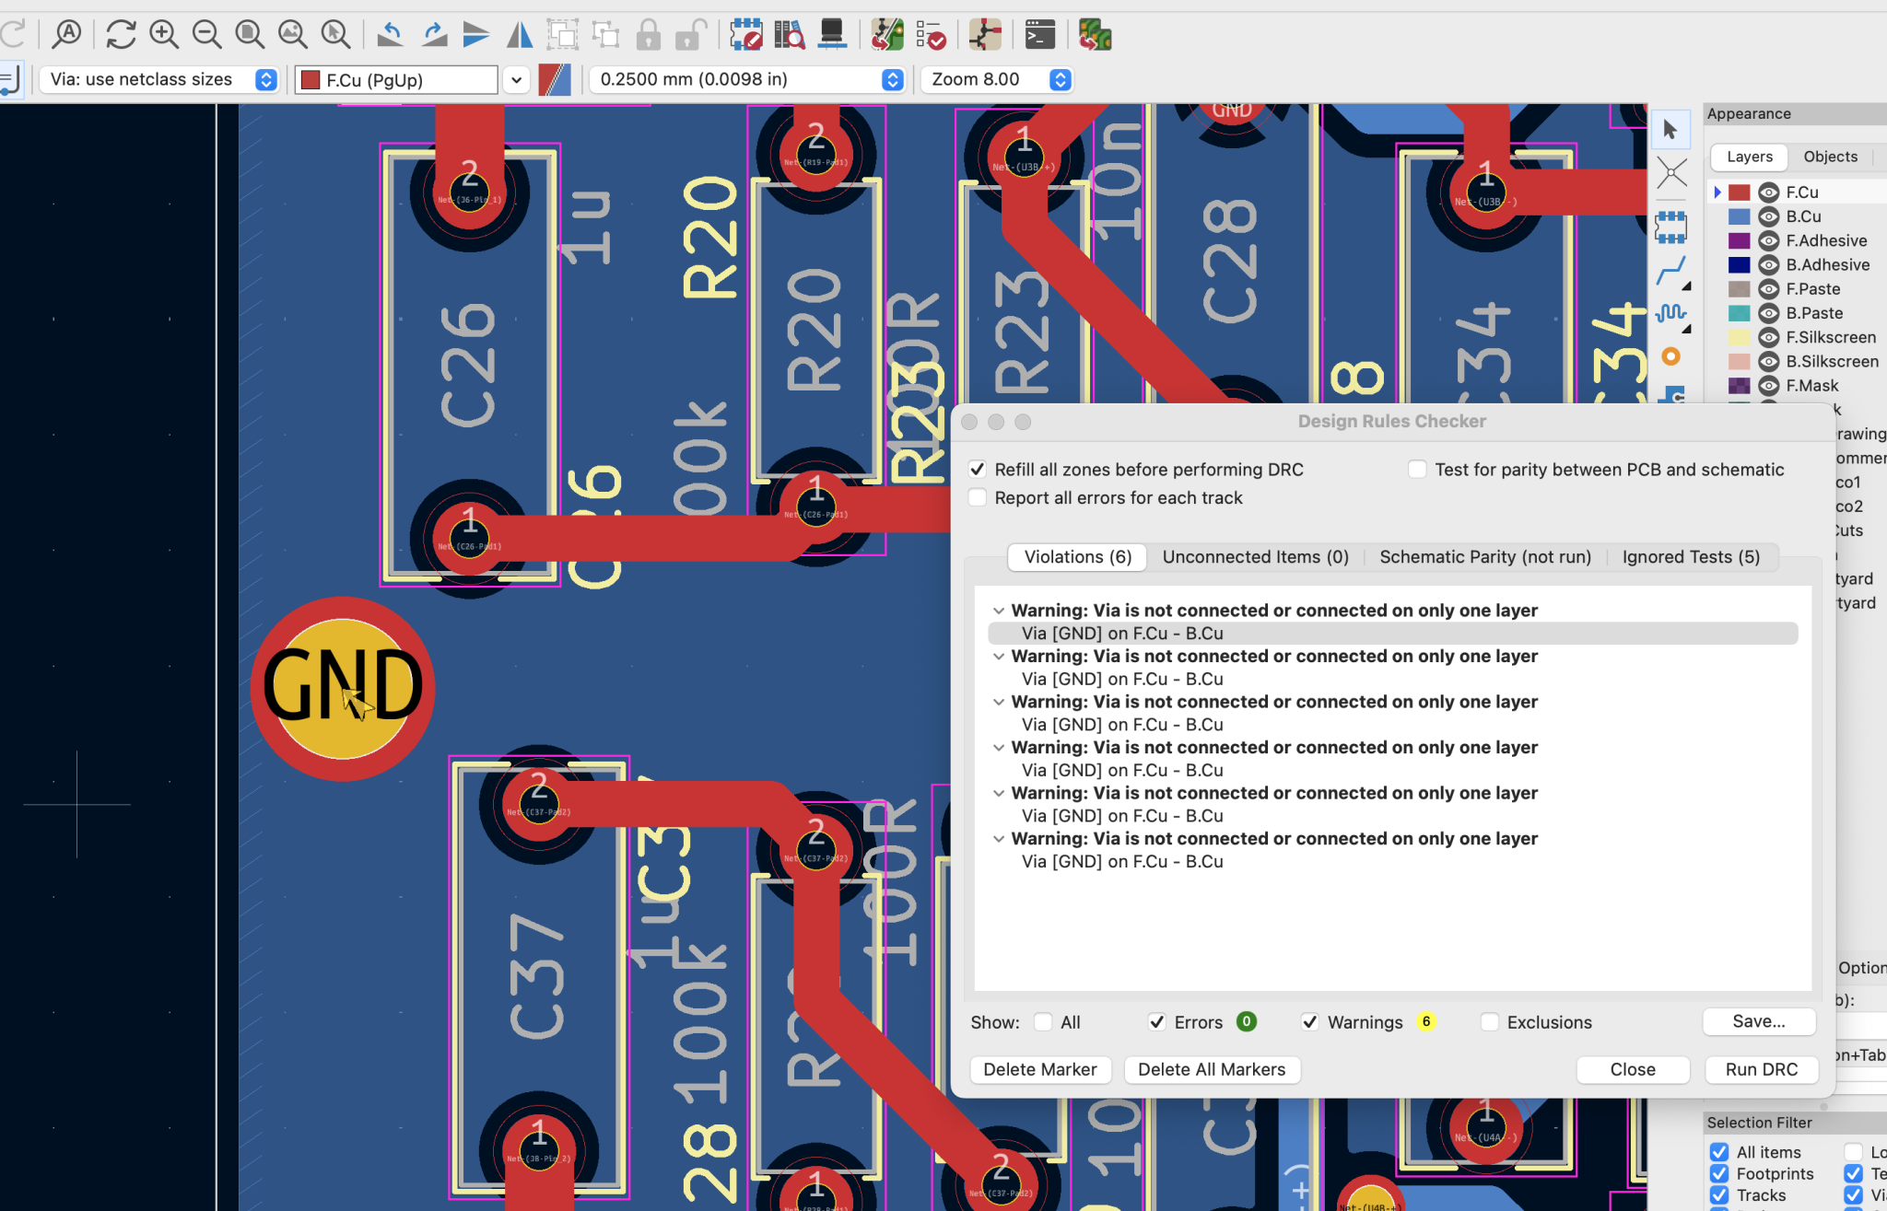The height and width of the screenshot is (1211, 1887).
Task: Enable Report all errors for each track
Action: (978, 497)
